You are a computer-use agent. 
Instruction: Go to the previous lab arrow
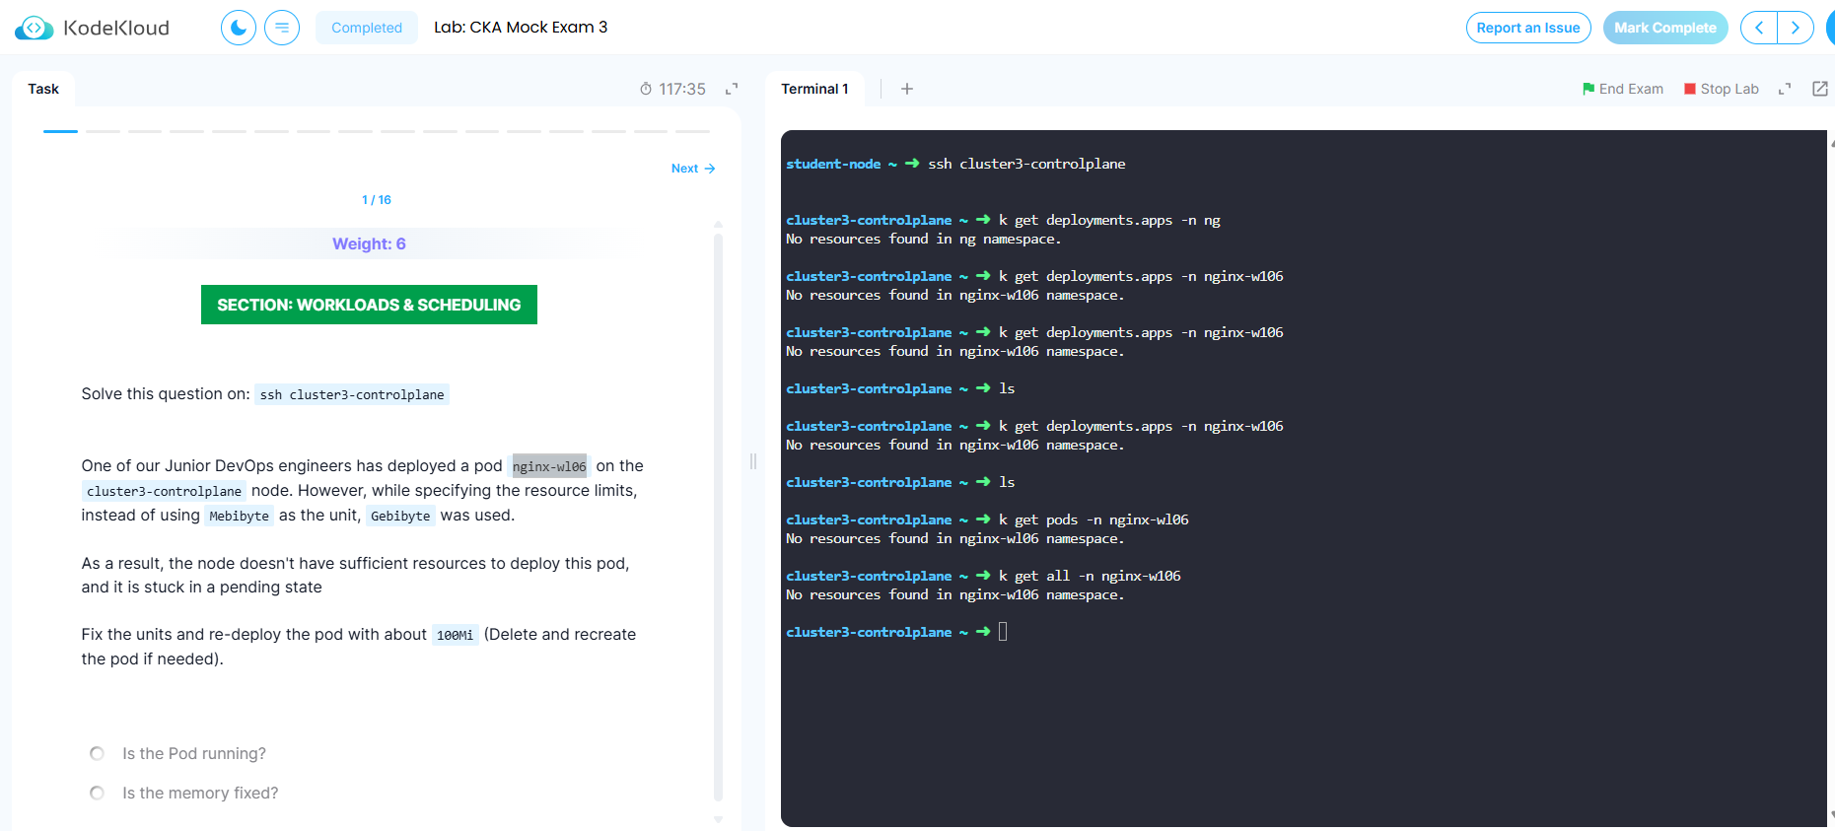pyautogui.click(x=1759, y=28)
